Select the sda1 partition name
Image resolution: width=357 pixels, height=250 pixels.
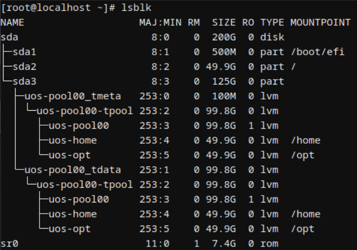tap(25, 52)
